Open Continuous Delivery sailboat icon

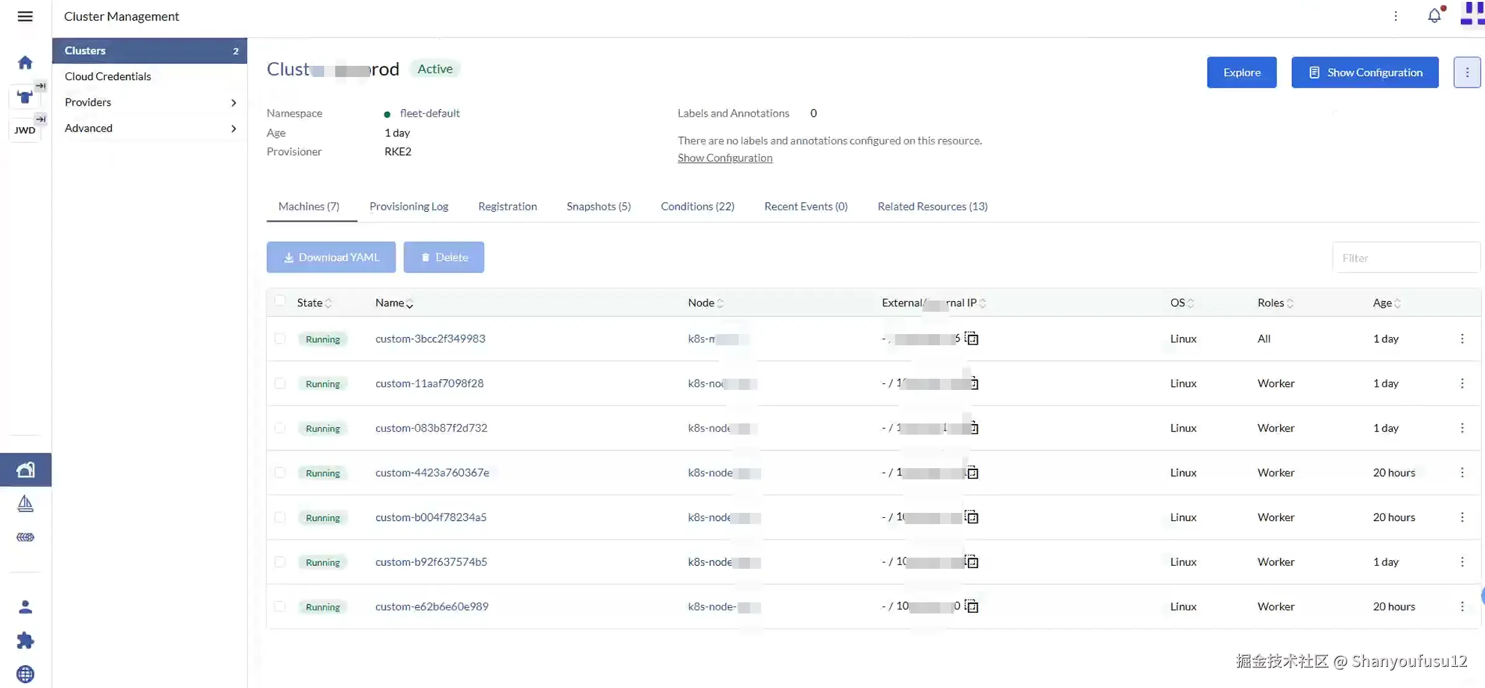25,503
